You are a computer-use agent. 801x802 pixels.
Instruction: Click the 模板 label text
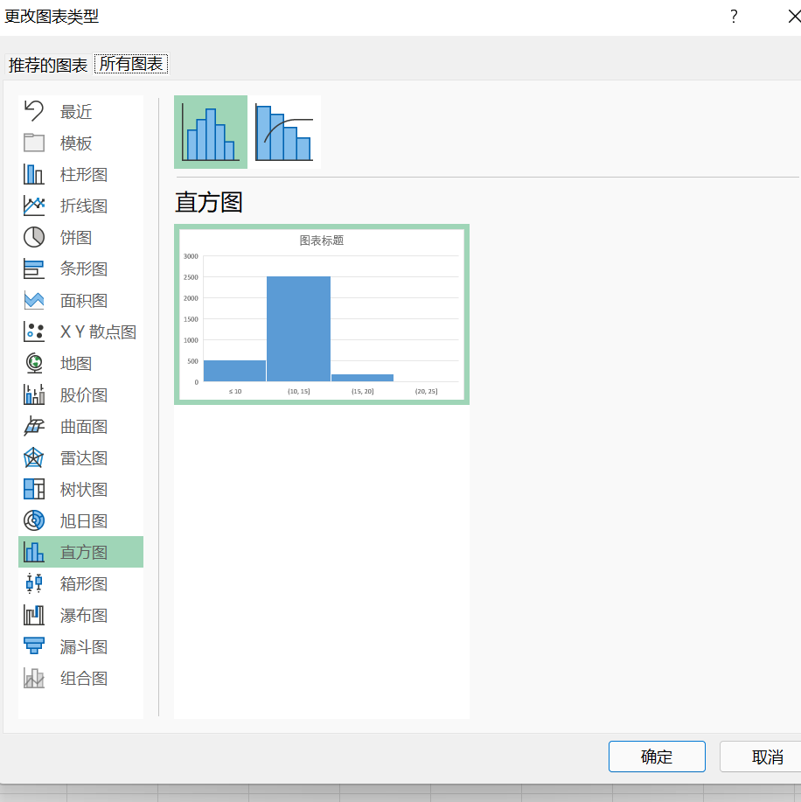[x=76, y=143]
